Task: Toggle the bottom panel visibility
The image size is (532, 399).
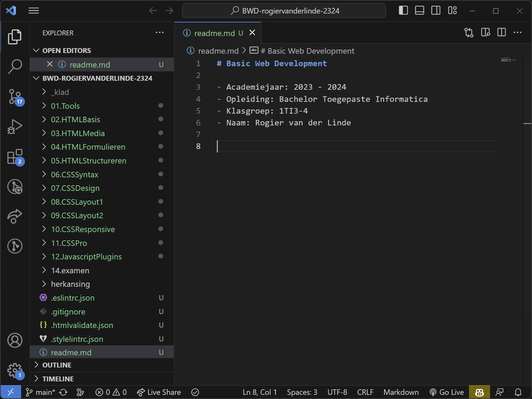Action: (x=419, y=10)
